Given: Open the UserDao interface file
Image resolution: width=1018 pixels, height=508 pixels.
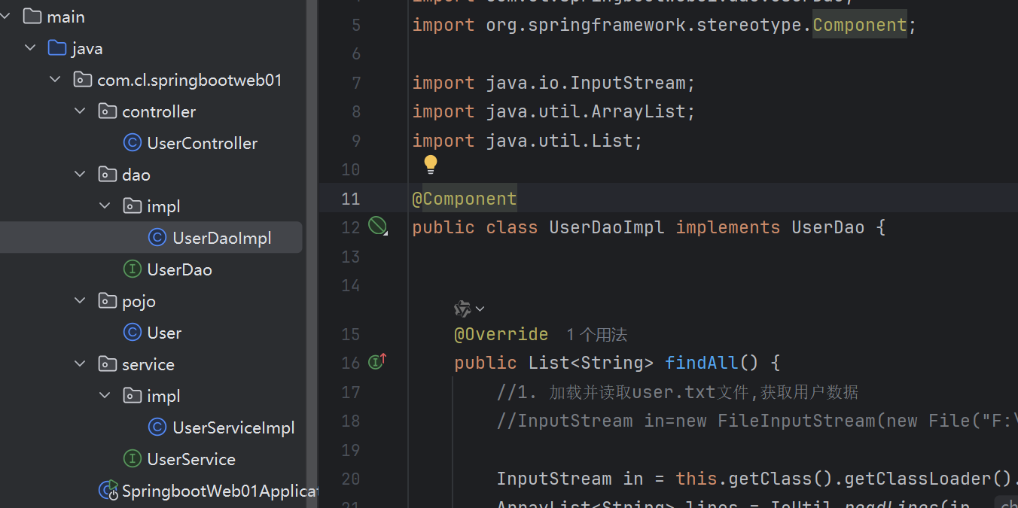Looking at the screenshot, I should coord(179,269).
